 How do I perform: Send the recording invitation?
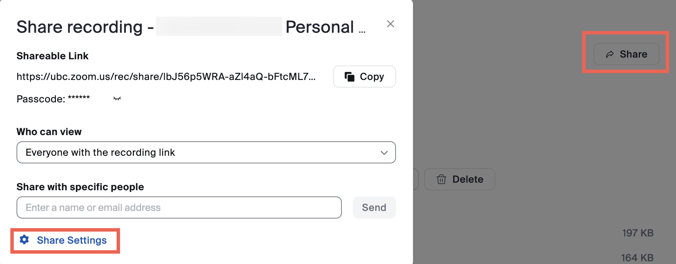[374, 207]
